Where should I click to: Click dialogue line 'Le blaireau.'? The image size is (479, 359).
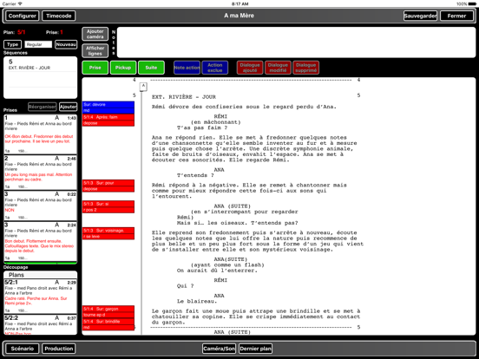197,301
